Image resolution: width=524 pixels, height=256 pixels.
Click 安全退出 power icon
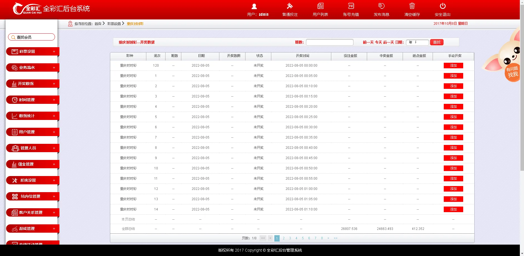click(x=443, y=6)
